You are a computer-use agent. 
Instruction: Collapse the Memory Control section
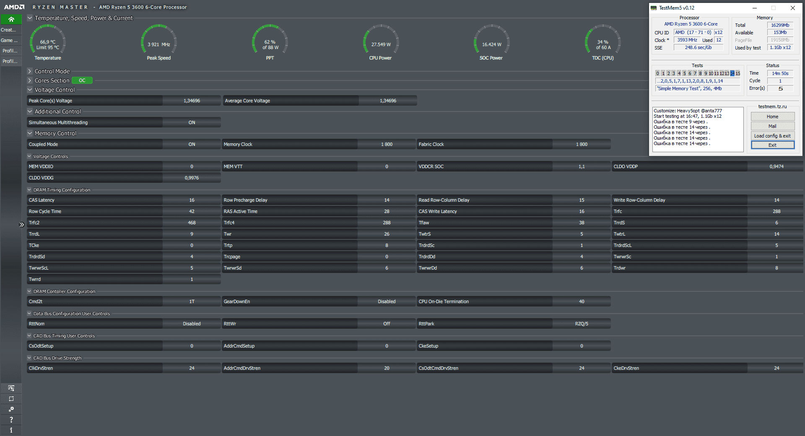click(x=30, y=133)
